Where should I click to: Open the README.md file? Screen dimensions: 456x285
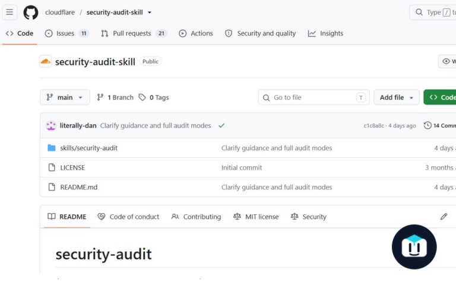point(79,187)
